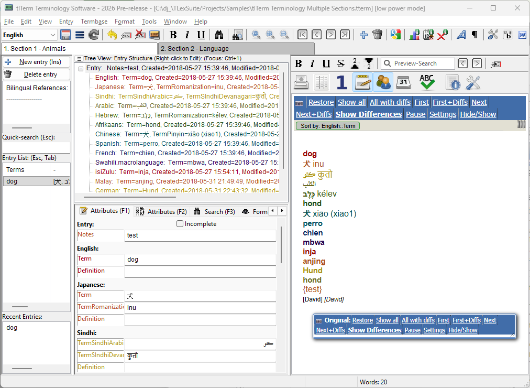Click the Delete entry button
This screenshot has height=388, width=530.
[36, 74]
